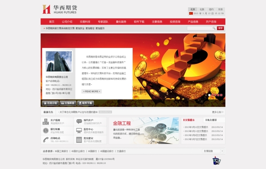Open the 2013年3月11日交易提示 entry

point(196,131)
